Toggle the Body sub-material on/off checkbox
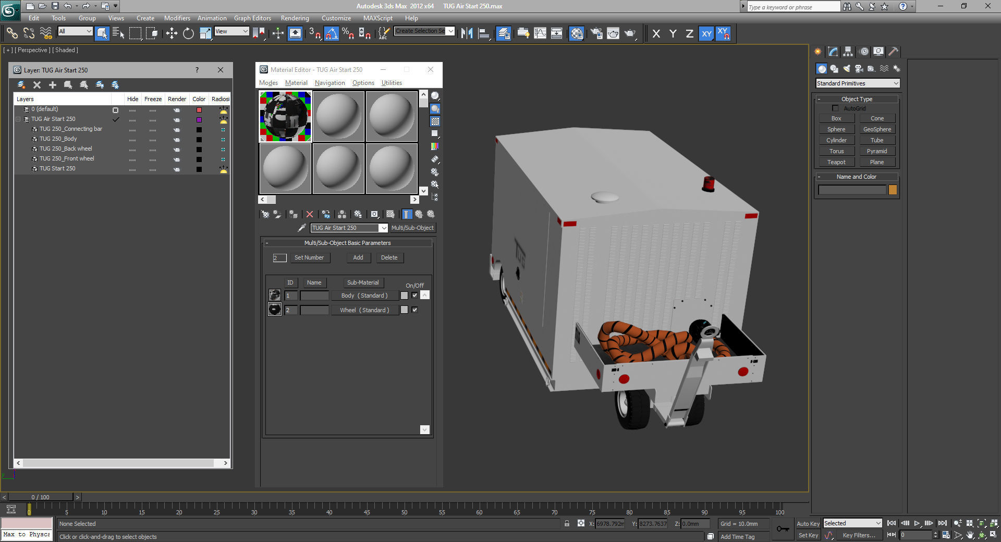1001x542 pixels. (x=414, y=295)
